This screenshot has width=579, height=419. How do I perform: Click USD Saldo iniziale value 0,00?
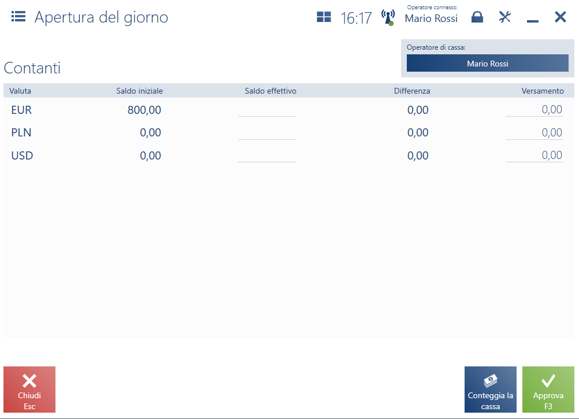[x=150, y=155]
